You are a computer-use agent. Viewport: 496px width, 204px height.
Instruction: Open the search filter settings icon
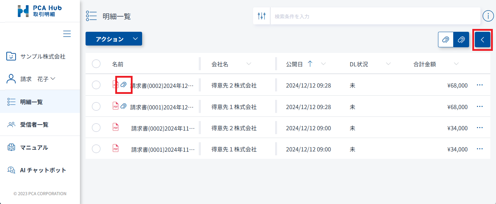tap(262, 16)
